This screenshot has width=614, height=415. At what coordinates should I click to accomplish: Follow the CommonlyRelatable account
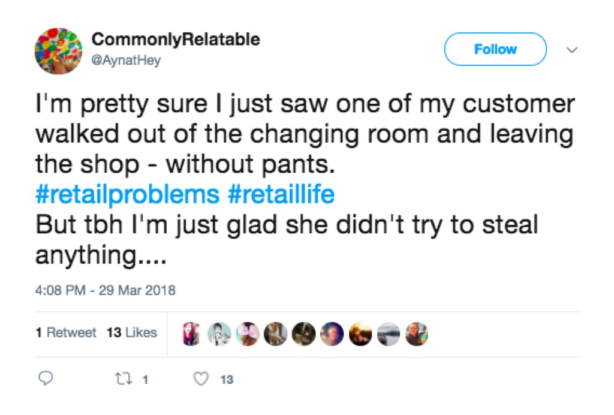pyautogui.click(x=495, y=49)
